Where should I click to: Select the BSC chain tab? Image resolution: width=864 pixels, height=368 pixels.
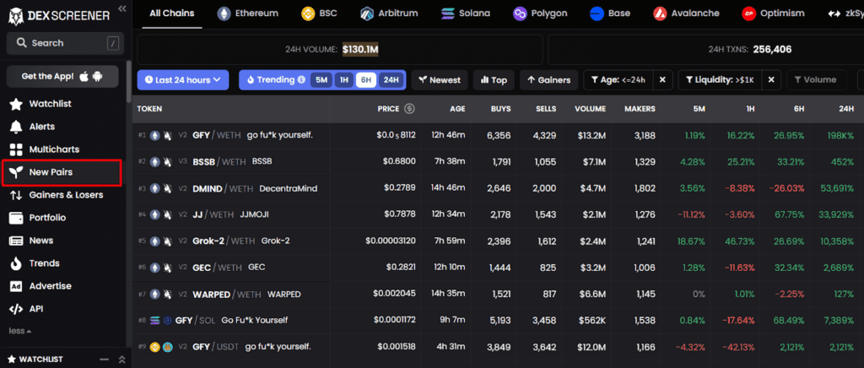[319, 14]
